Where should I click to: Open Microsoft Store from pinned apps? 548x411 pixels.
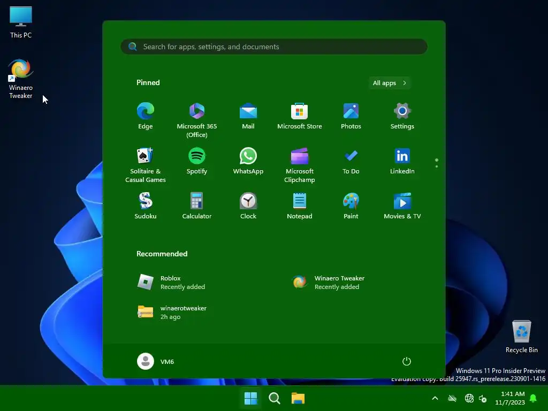pos(300,116)
